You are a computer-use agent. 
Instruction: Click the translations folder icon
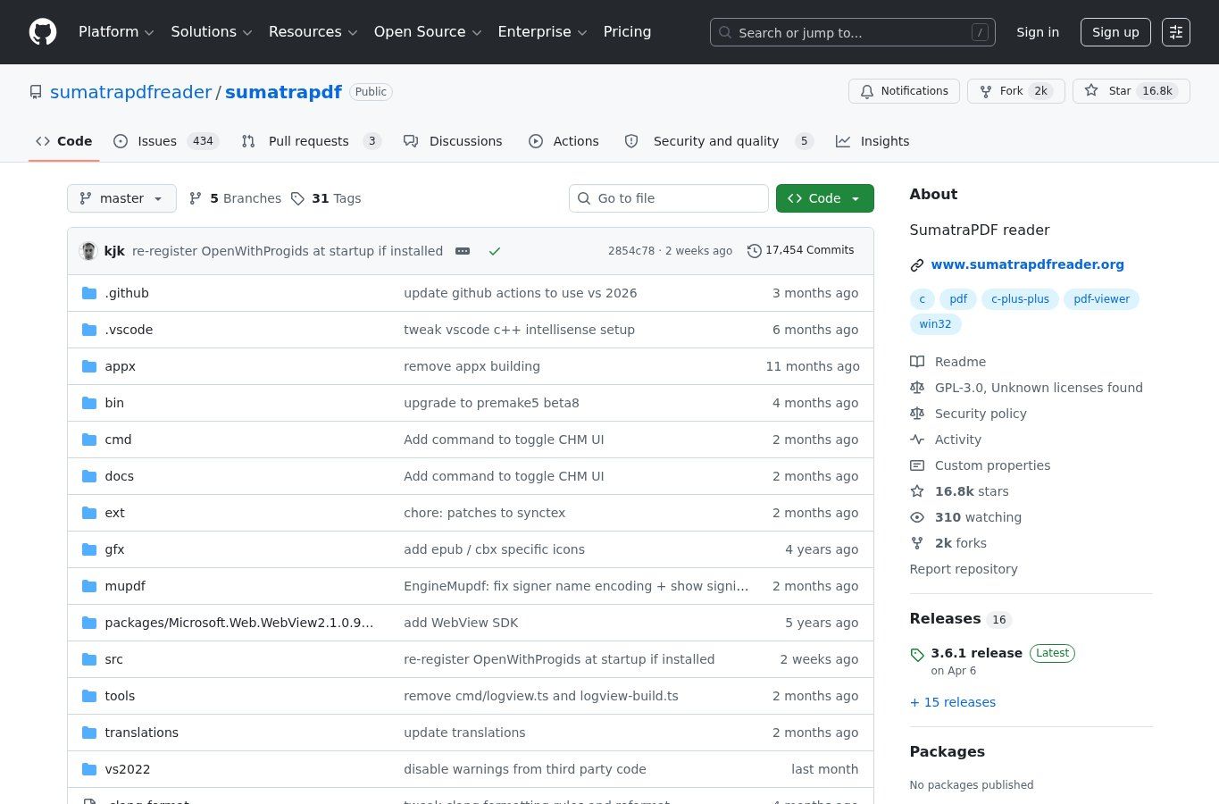click(x=89, y=733)
